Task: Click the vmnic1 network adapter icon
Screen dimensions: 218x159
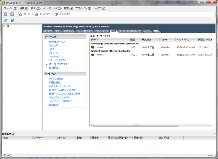Action: click(x=93, y=55)
